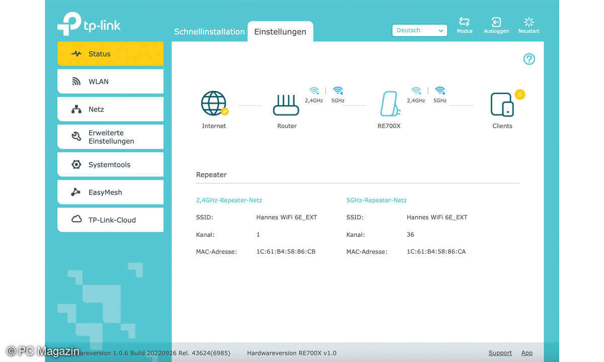Click the Status pulse icon in sidebar
Screen dimensions: 604x362
(x=77, y=54)
